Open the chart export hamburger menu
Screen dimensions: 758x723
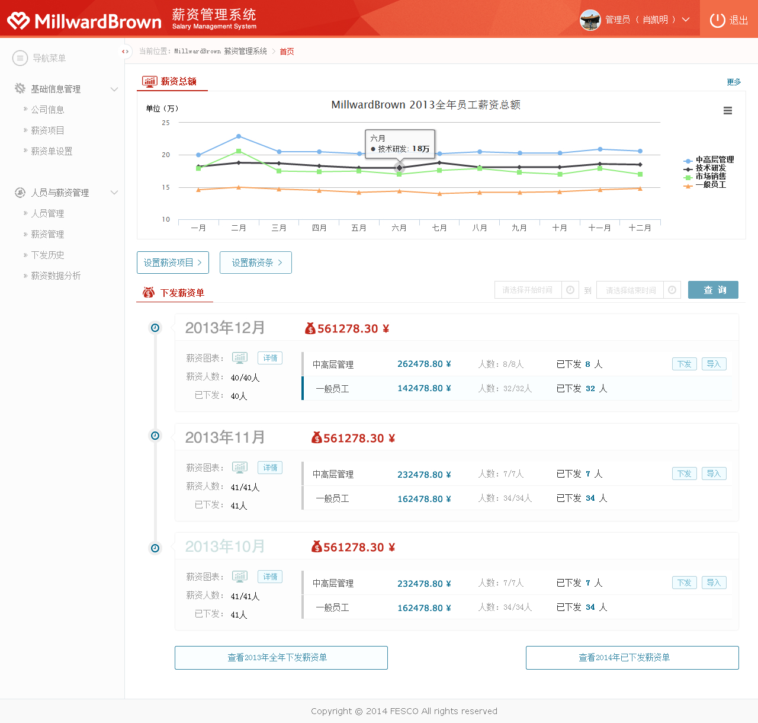coord(728,111)
